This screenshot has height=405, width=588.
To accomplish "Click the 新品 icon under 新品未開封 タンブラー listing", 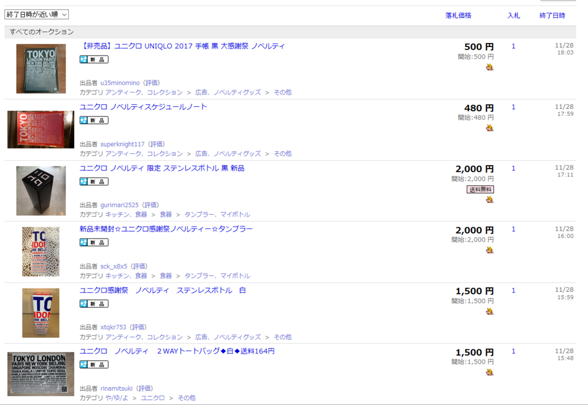I will (94, 243).
